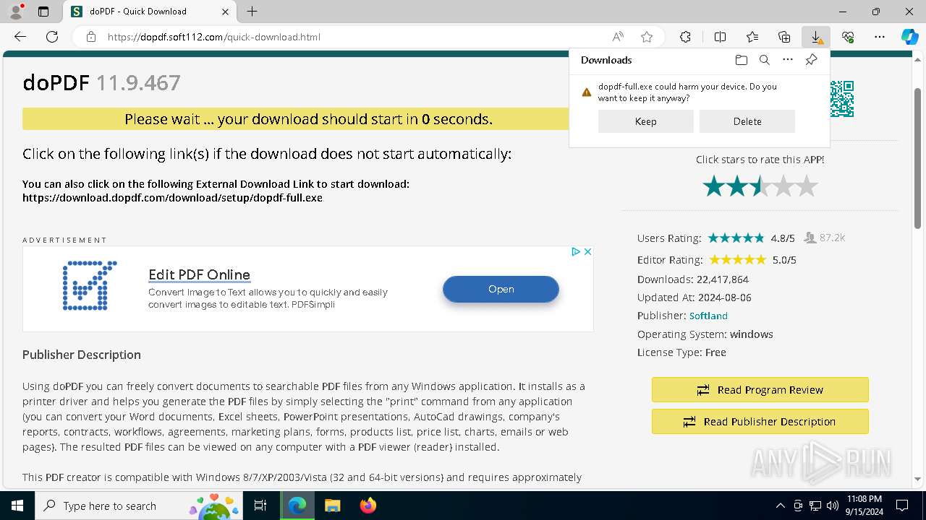Viewport: 926px width, 520px height.
Task: Open Copilot sidebar icon
Action: pyautogui.click(x=910, y=37)
